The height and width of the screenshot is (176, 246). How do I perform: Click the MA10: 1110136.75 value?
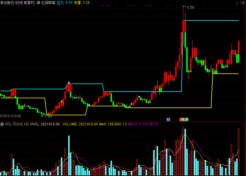pos(143,124)
